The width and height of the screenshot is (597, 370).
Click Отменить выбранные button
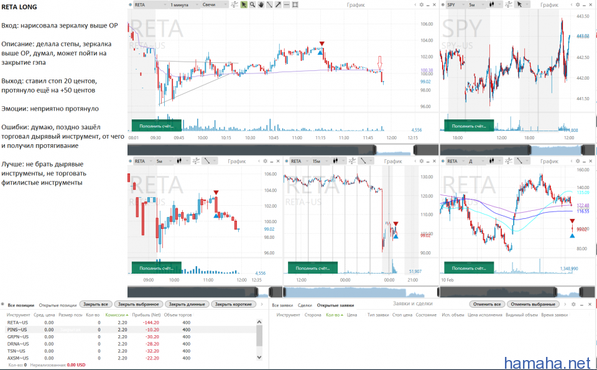coord(533,304)
